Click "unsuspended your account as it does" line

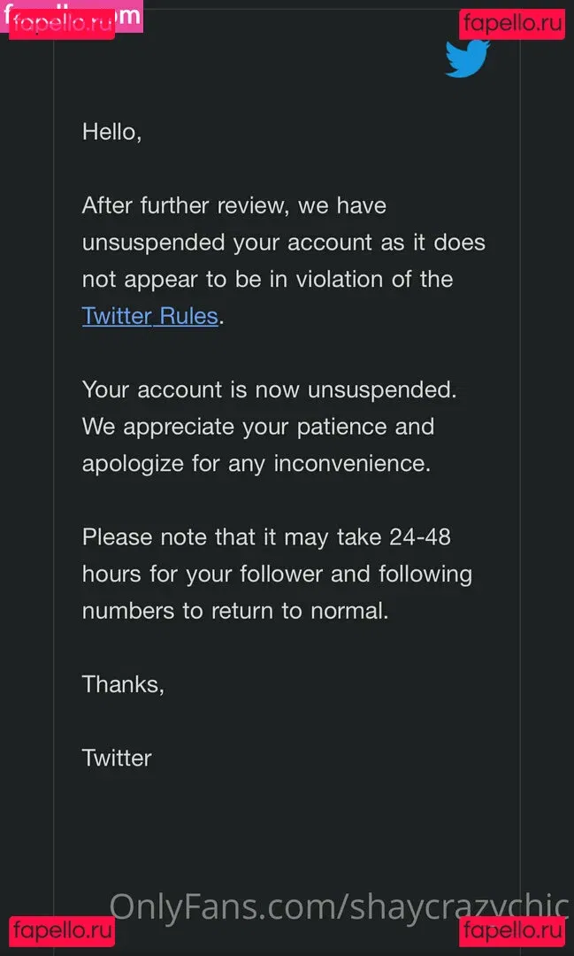(283, 243)
